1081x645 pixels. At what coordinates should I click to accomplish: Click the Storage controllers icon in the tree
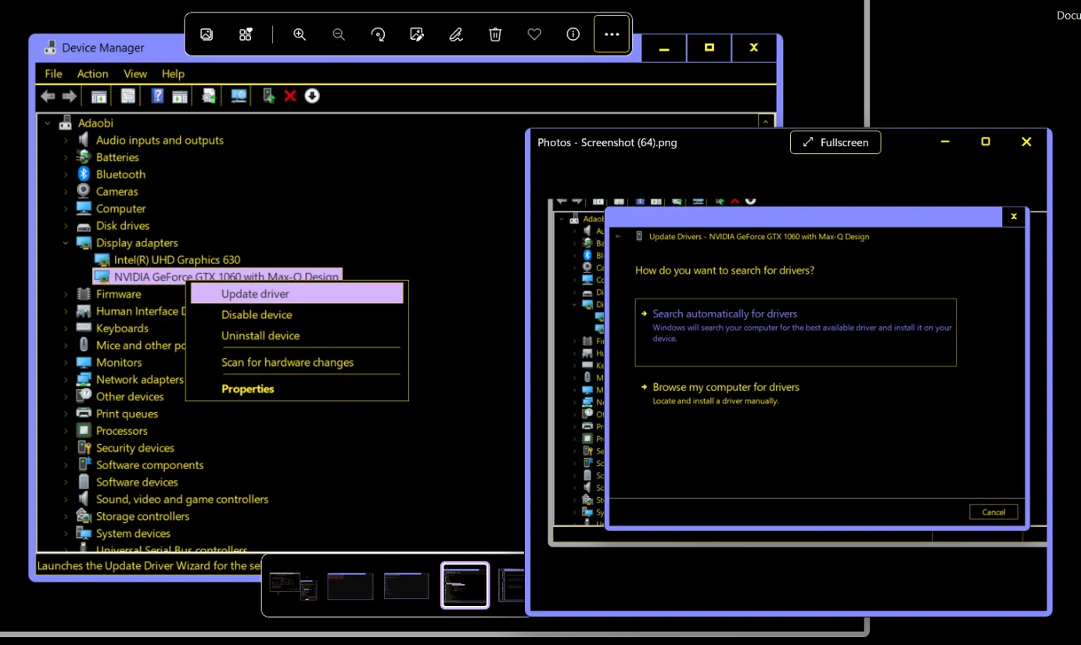pyautogui.click(x=84, y=516)
